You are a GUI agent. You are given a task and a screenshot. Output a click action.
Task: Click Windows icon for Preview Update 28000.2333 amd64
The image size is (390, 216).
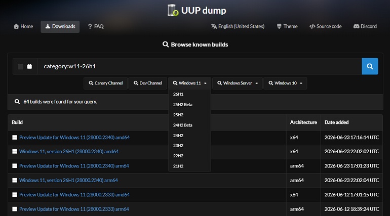[x=15, y=195]
